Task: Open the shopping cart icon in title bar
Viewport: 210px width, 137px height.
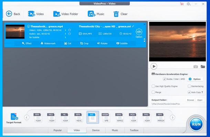Action: click(x=182, y=4)
